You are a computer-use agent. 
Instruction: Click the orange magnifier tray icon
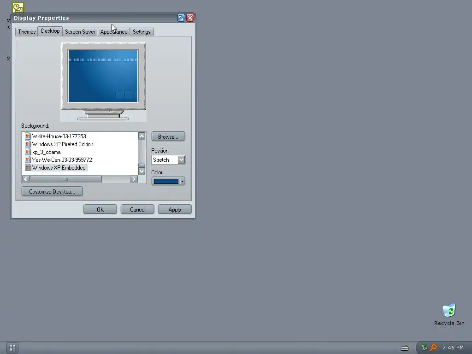tap(433, 348)
